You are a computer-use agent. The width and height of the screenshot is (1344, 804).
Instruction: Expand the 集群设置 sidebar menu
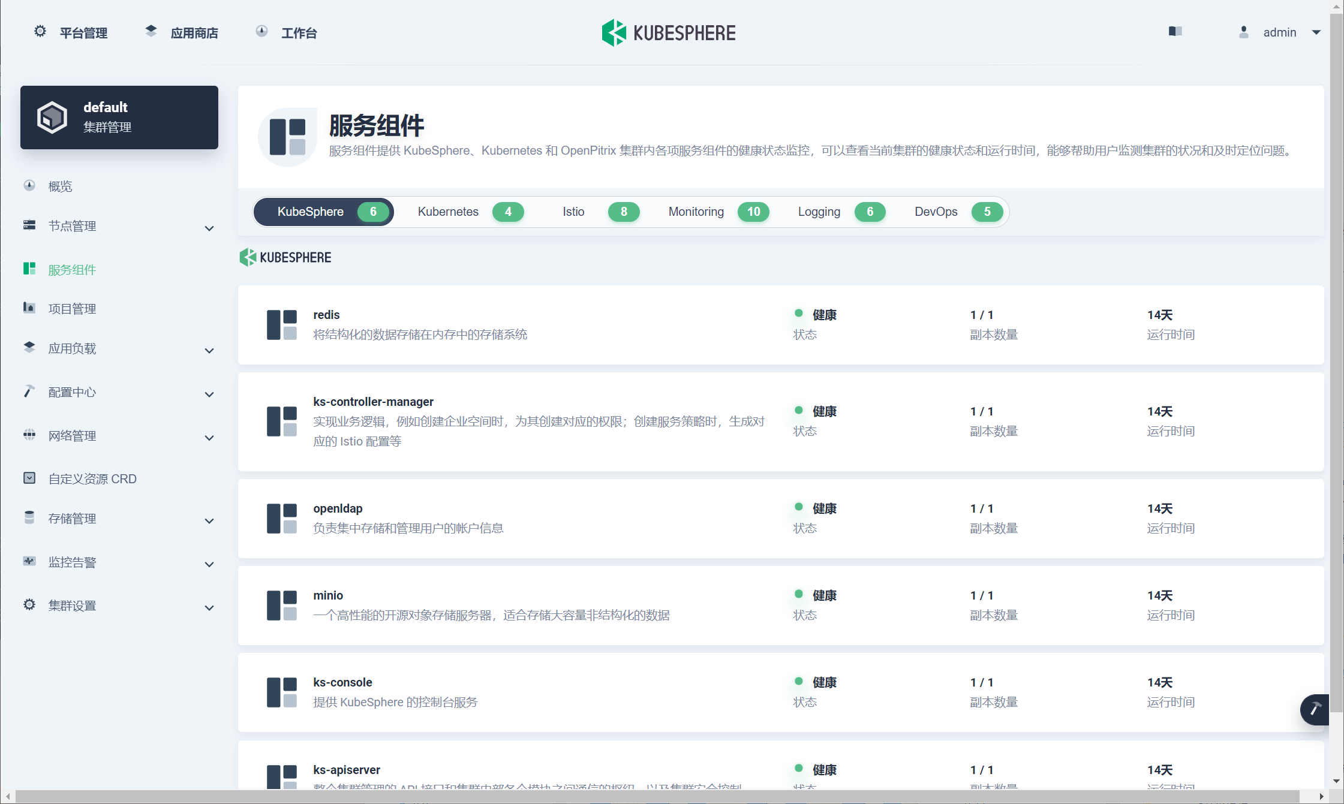click(209, 607)
